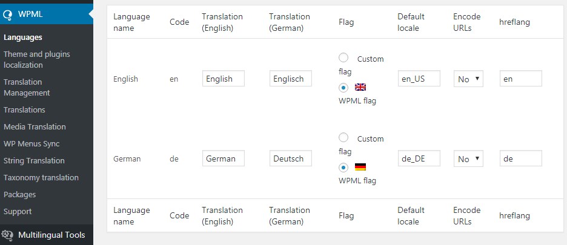567x245 pixels.
Task: Select WPML flag radio for English
Action: [x=343, y=88]
